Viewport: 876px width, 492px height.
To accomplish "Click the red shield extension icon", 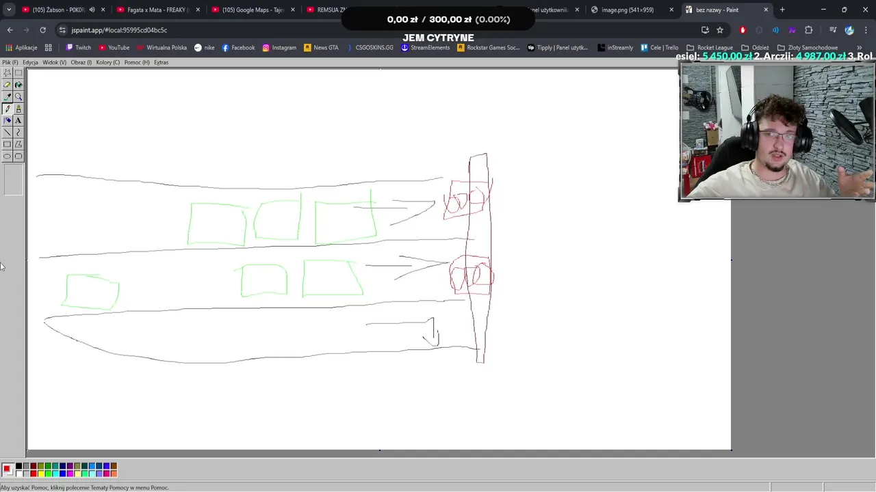I will (743, 30).
